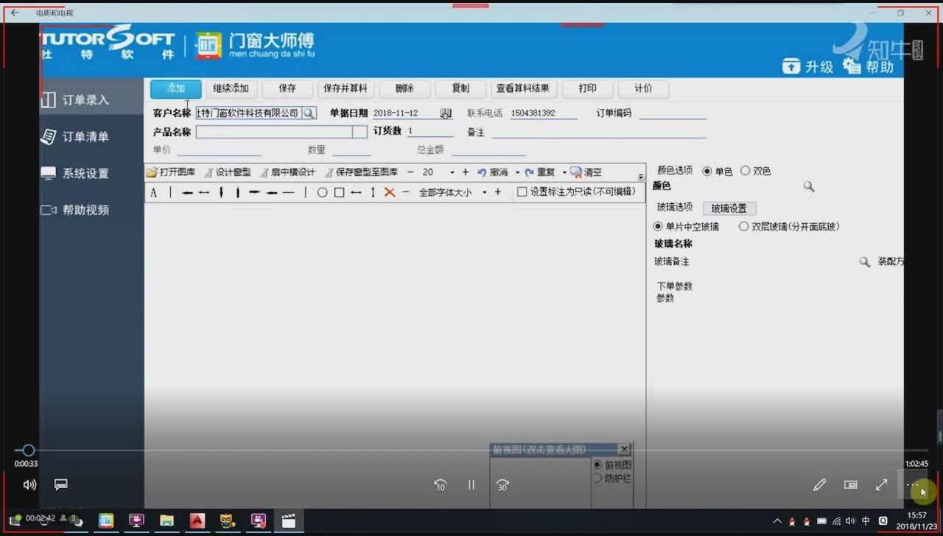
Task: Click the 玻璃设置 button
Action: click(729, 208)
